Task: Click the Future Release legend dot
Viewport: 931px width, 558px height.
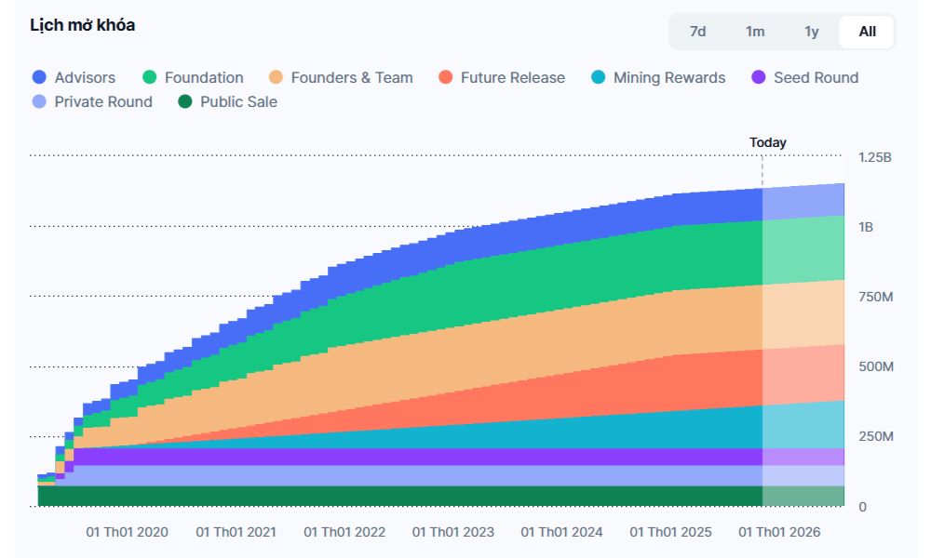Action: [x=445, y=78]
